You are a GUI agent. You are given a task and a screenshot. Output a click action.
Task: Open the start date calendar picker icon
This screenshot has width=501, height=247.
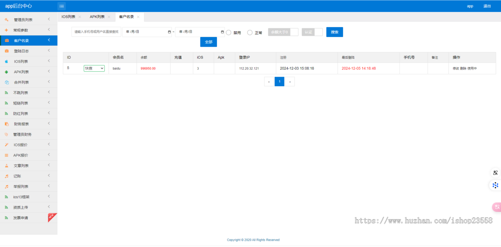coord(169,32)
